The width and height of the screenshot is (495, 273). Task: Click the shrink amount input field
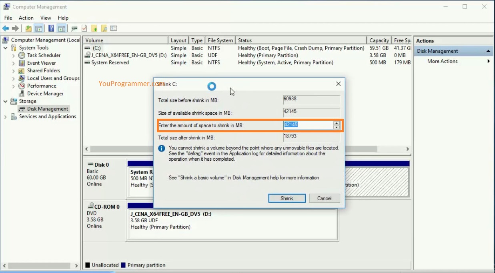tap(308, 125)
